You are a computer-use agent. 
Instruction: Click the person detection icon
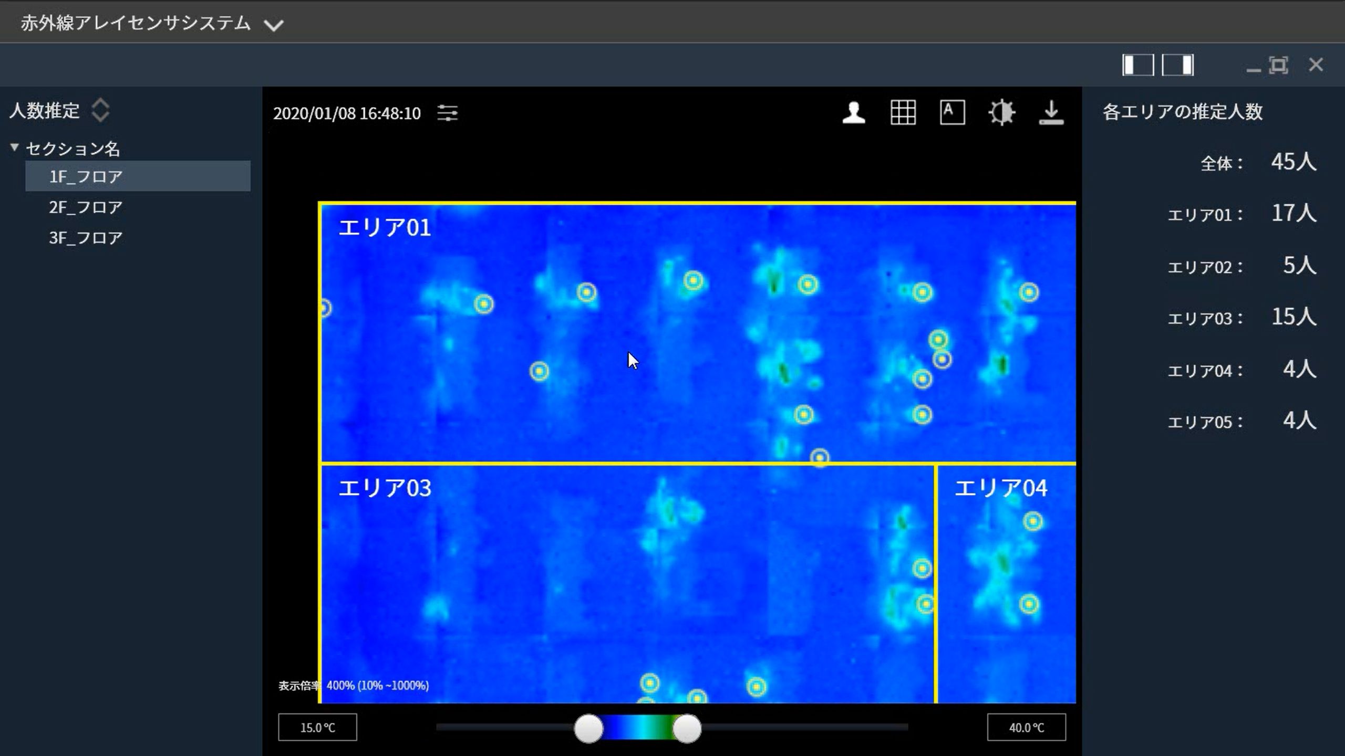pos(854,113)
